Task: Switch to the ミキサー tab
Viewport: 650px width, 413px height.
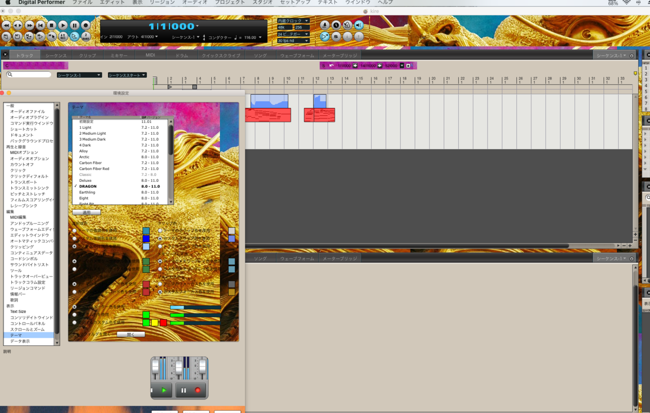Action: [x=119, y=55]
